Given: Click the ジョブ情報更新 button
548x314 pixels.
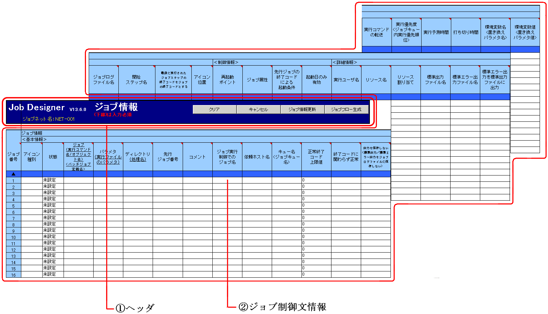Looking at the screenshot, I should [302, 110].
